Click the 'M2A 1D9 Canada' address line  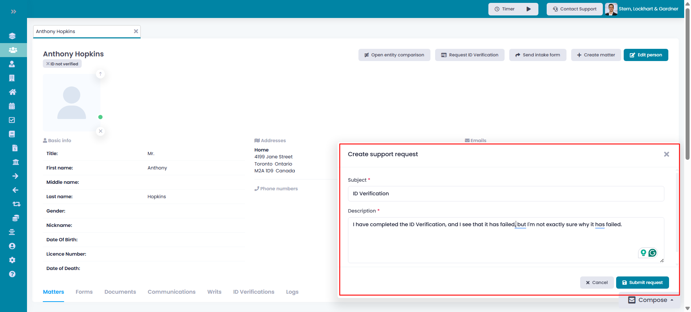point(275,171)
